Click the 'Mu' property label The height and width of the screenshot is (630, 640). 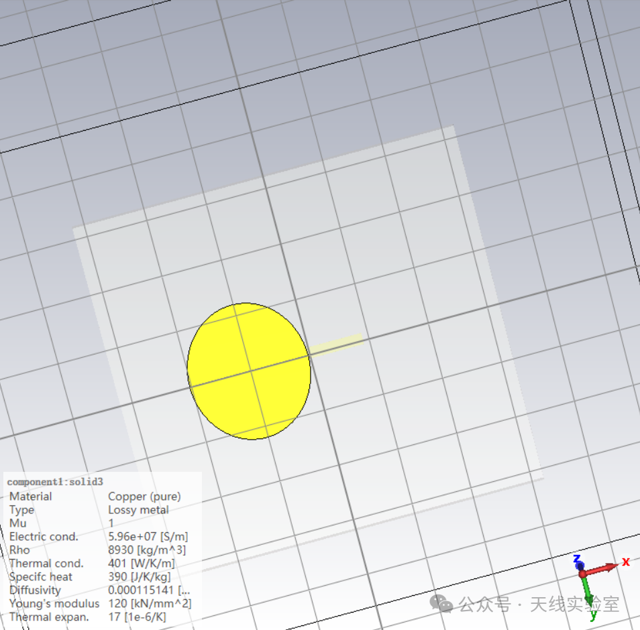(17, 523)
